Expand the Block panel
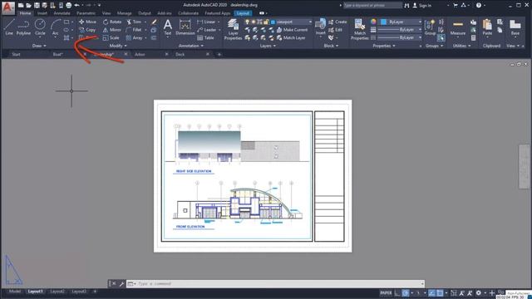This screenshot has height=299, width=532. point(331,46)
